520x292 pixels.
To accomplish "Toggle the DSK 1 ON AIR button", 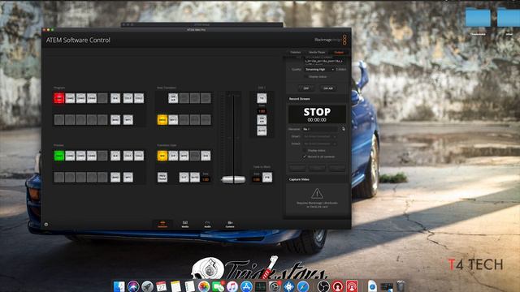I will coord(262,120).
